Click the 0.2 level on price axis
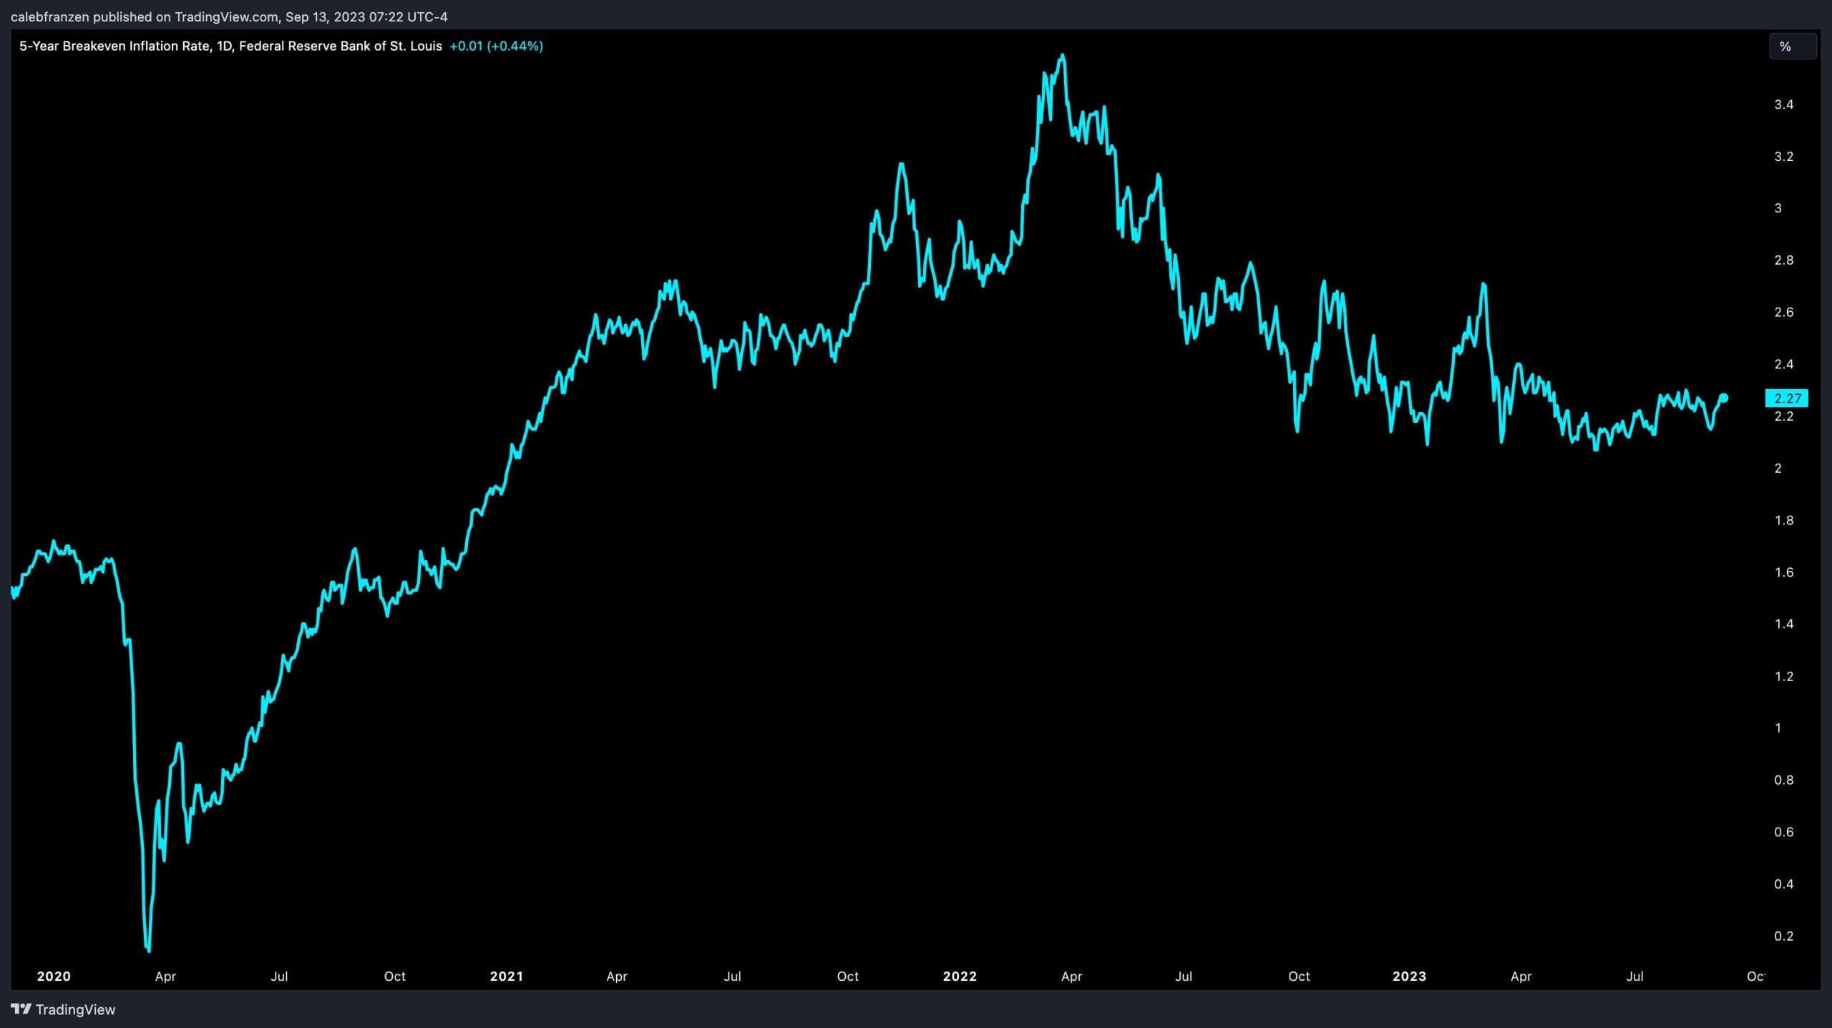The image size is (1832, 1028). [x=1784, y=936]
